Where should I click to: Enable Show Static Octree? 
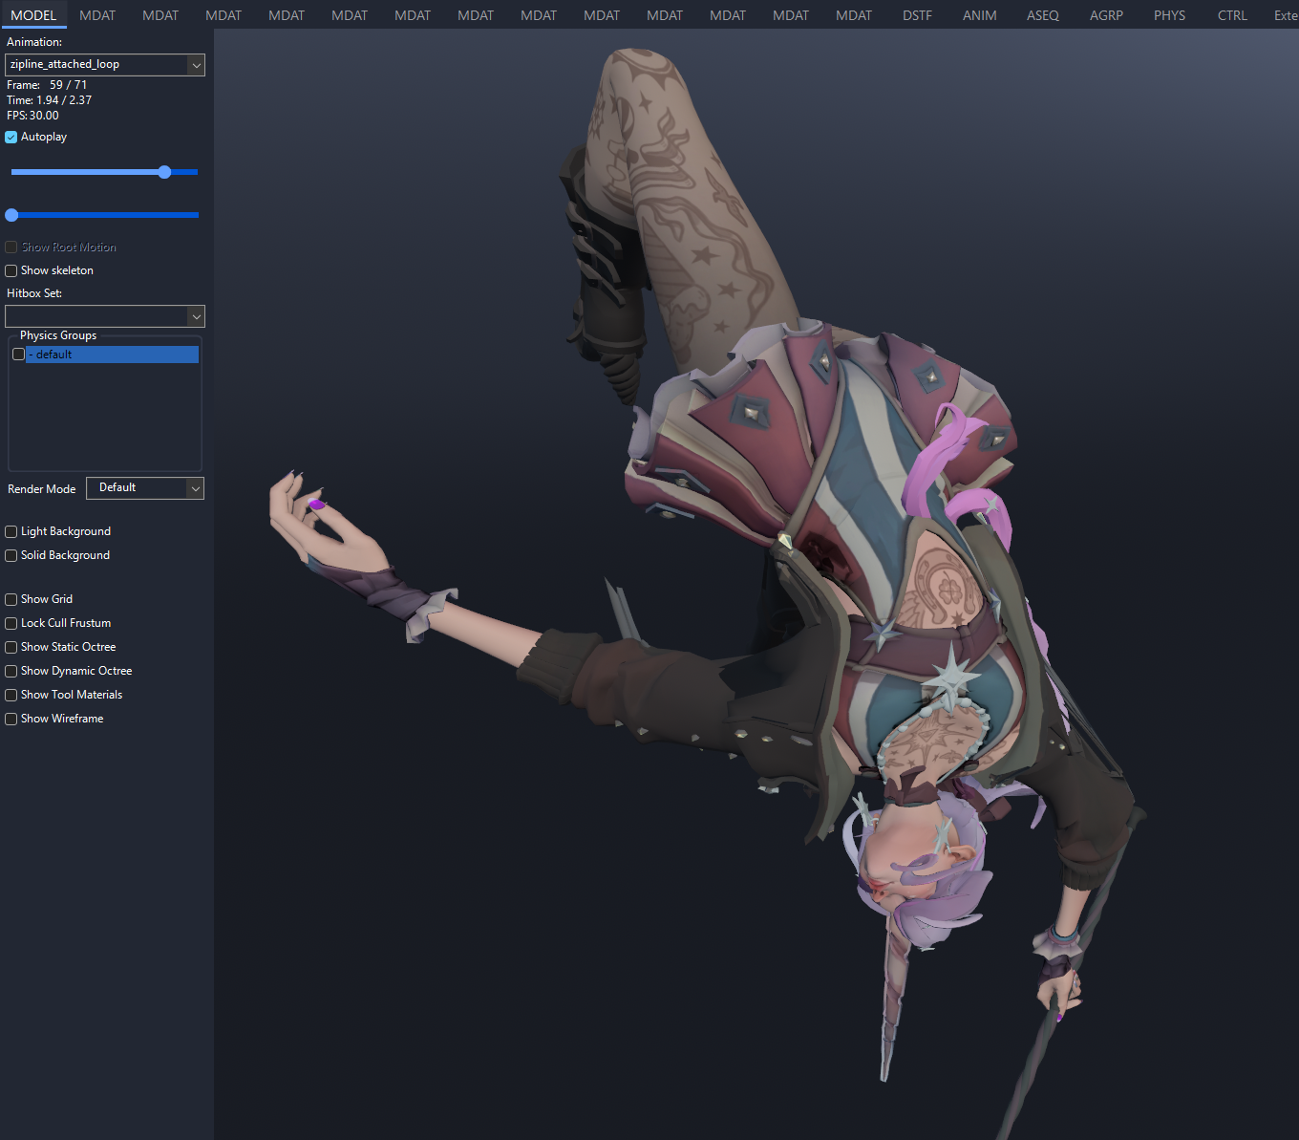[x=11, y=648]
